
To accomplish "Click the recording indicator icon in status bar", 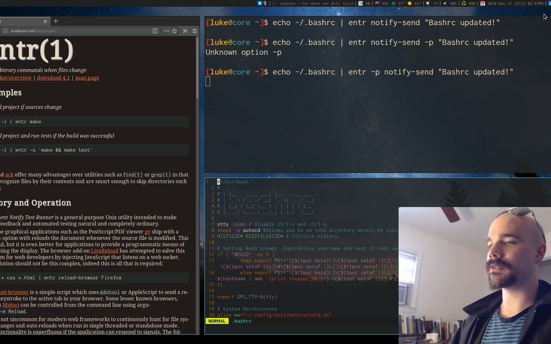I will pyautogui.click(x=260, y=4).
